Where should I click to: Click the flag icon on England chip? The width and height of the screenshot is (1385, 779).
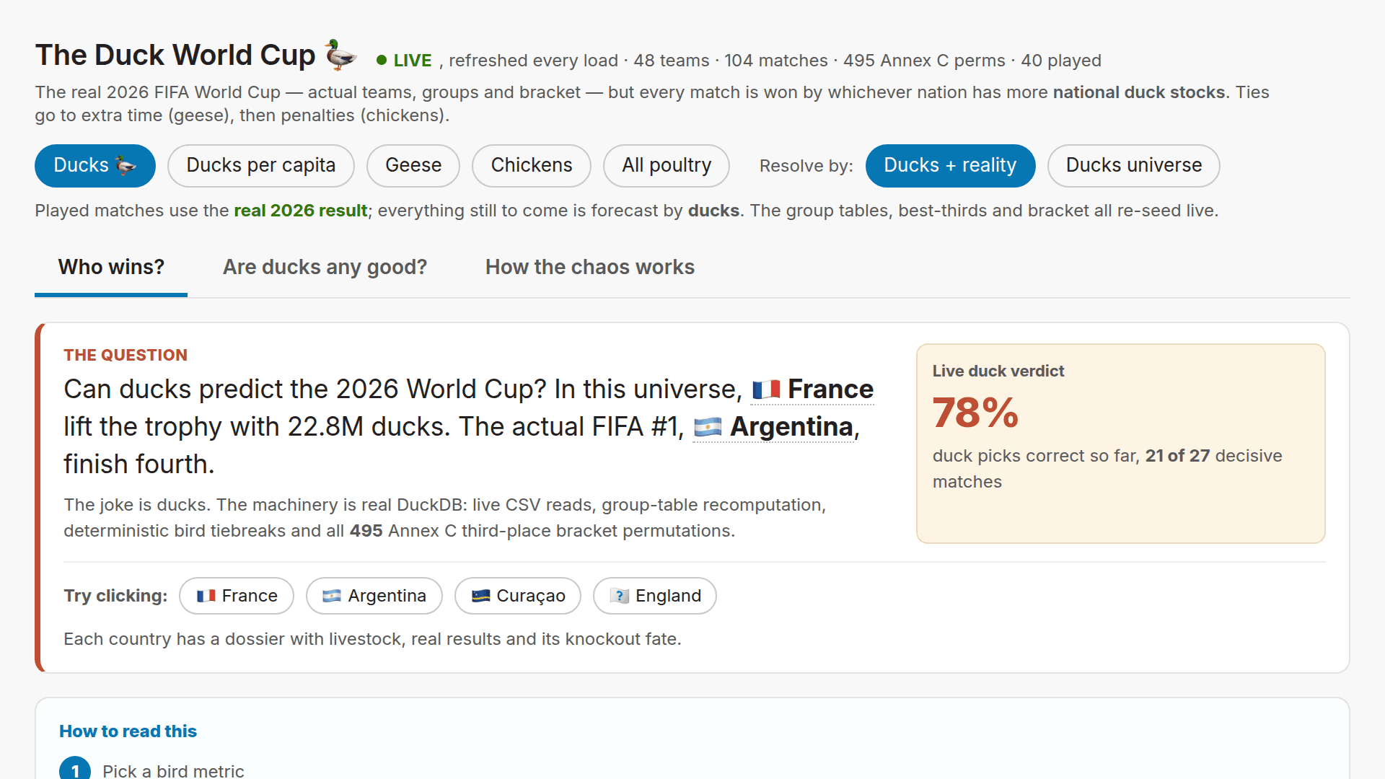pos(620,596)
